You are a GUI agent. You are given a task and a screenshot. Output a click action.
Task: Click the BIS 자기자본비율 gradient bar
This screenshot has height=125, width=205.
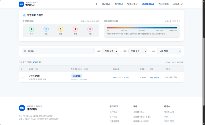tap(142, 28)
